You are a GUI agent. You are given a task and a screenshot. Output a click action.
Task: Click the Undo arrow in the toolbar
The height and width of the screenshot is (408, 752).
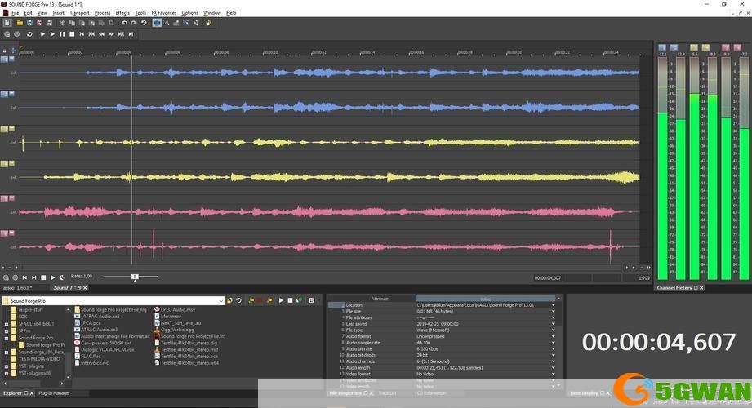coord(124,23)
